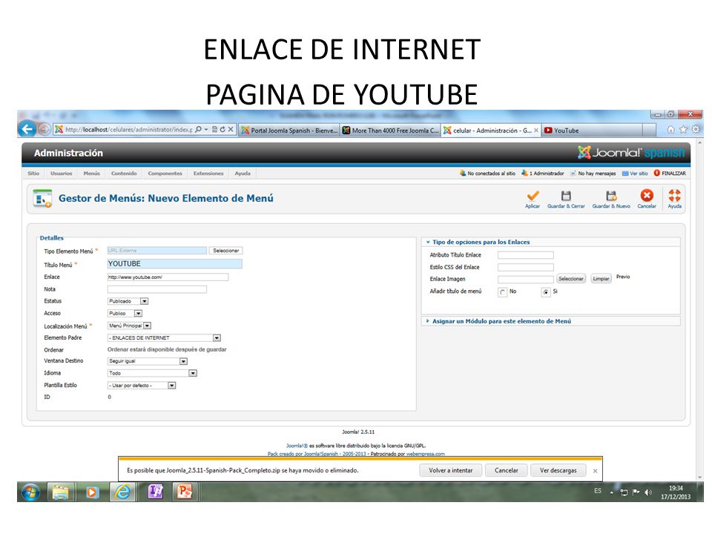Switch to More Than 4000 Free Joomla tab
The image size is (712, 534).
point(391,131)
